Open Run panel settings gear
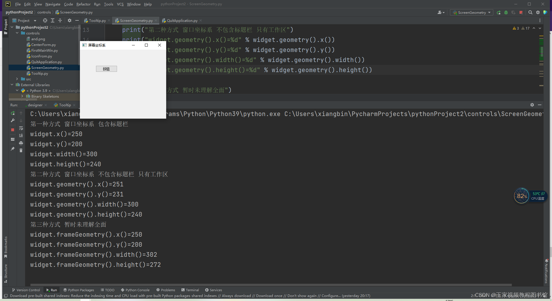The height and width of the screenshot is (301, 552). tap(532, 105)
